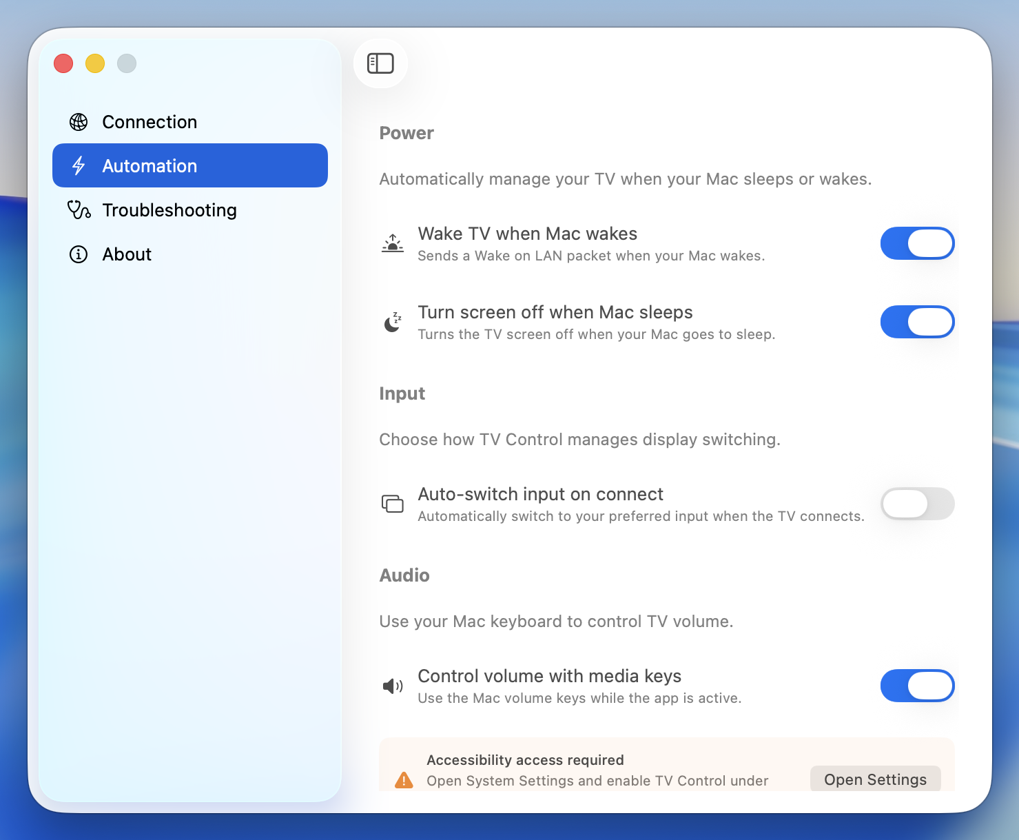
Task: Click the speaker volume icon
Action: tap(393, 686)
